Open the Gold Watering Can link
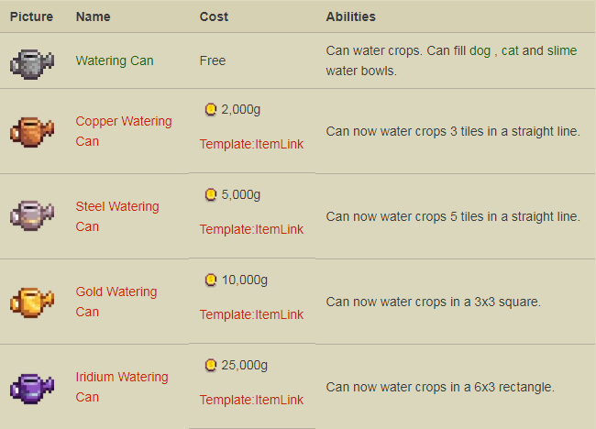The height and width of the screenshot is (429, 596). point(116,291)
